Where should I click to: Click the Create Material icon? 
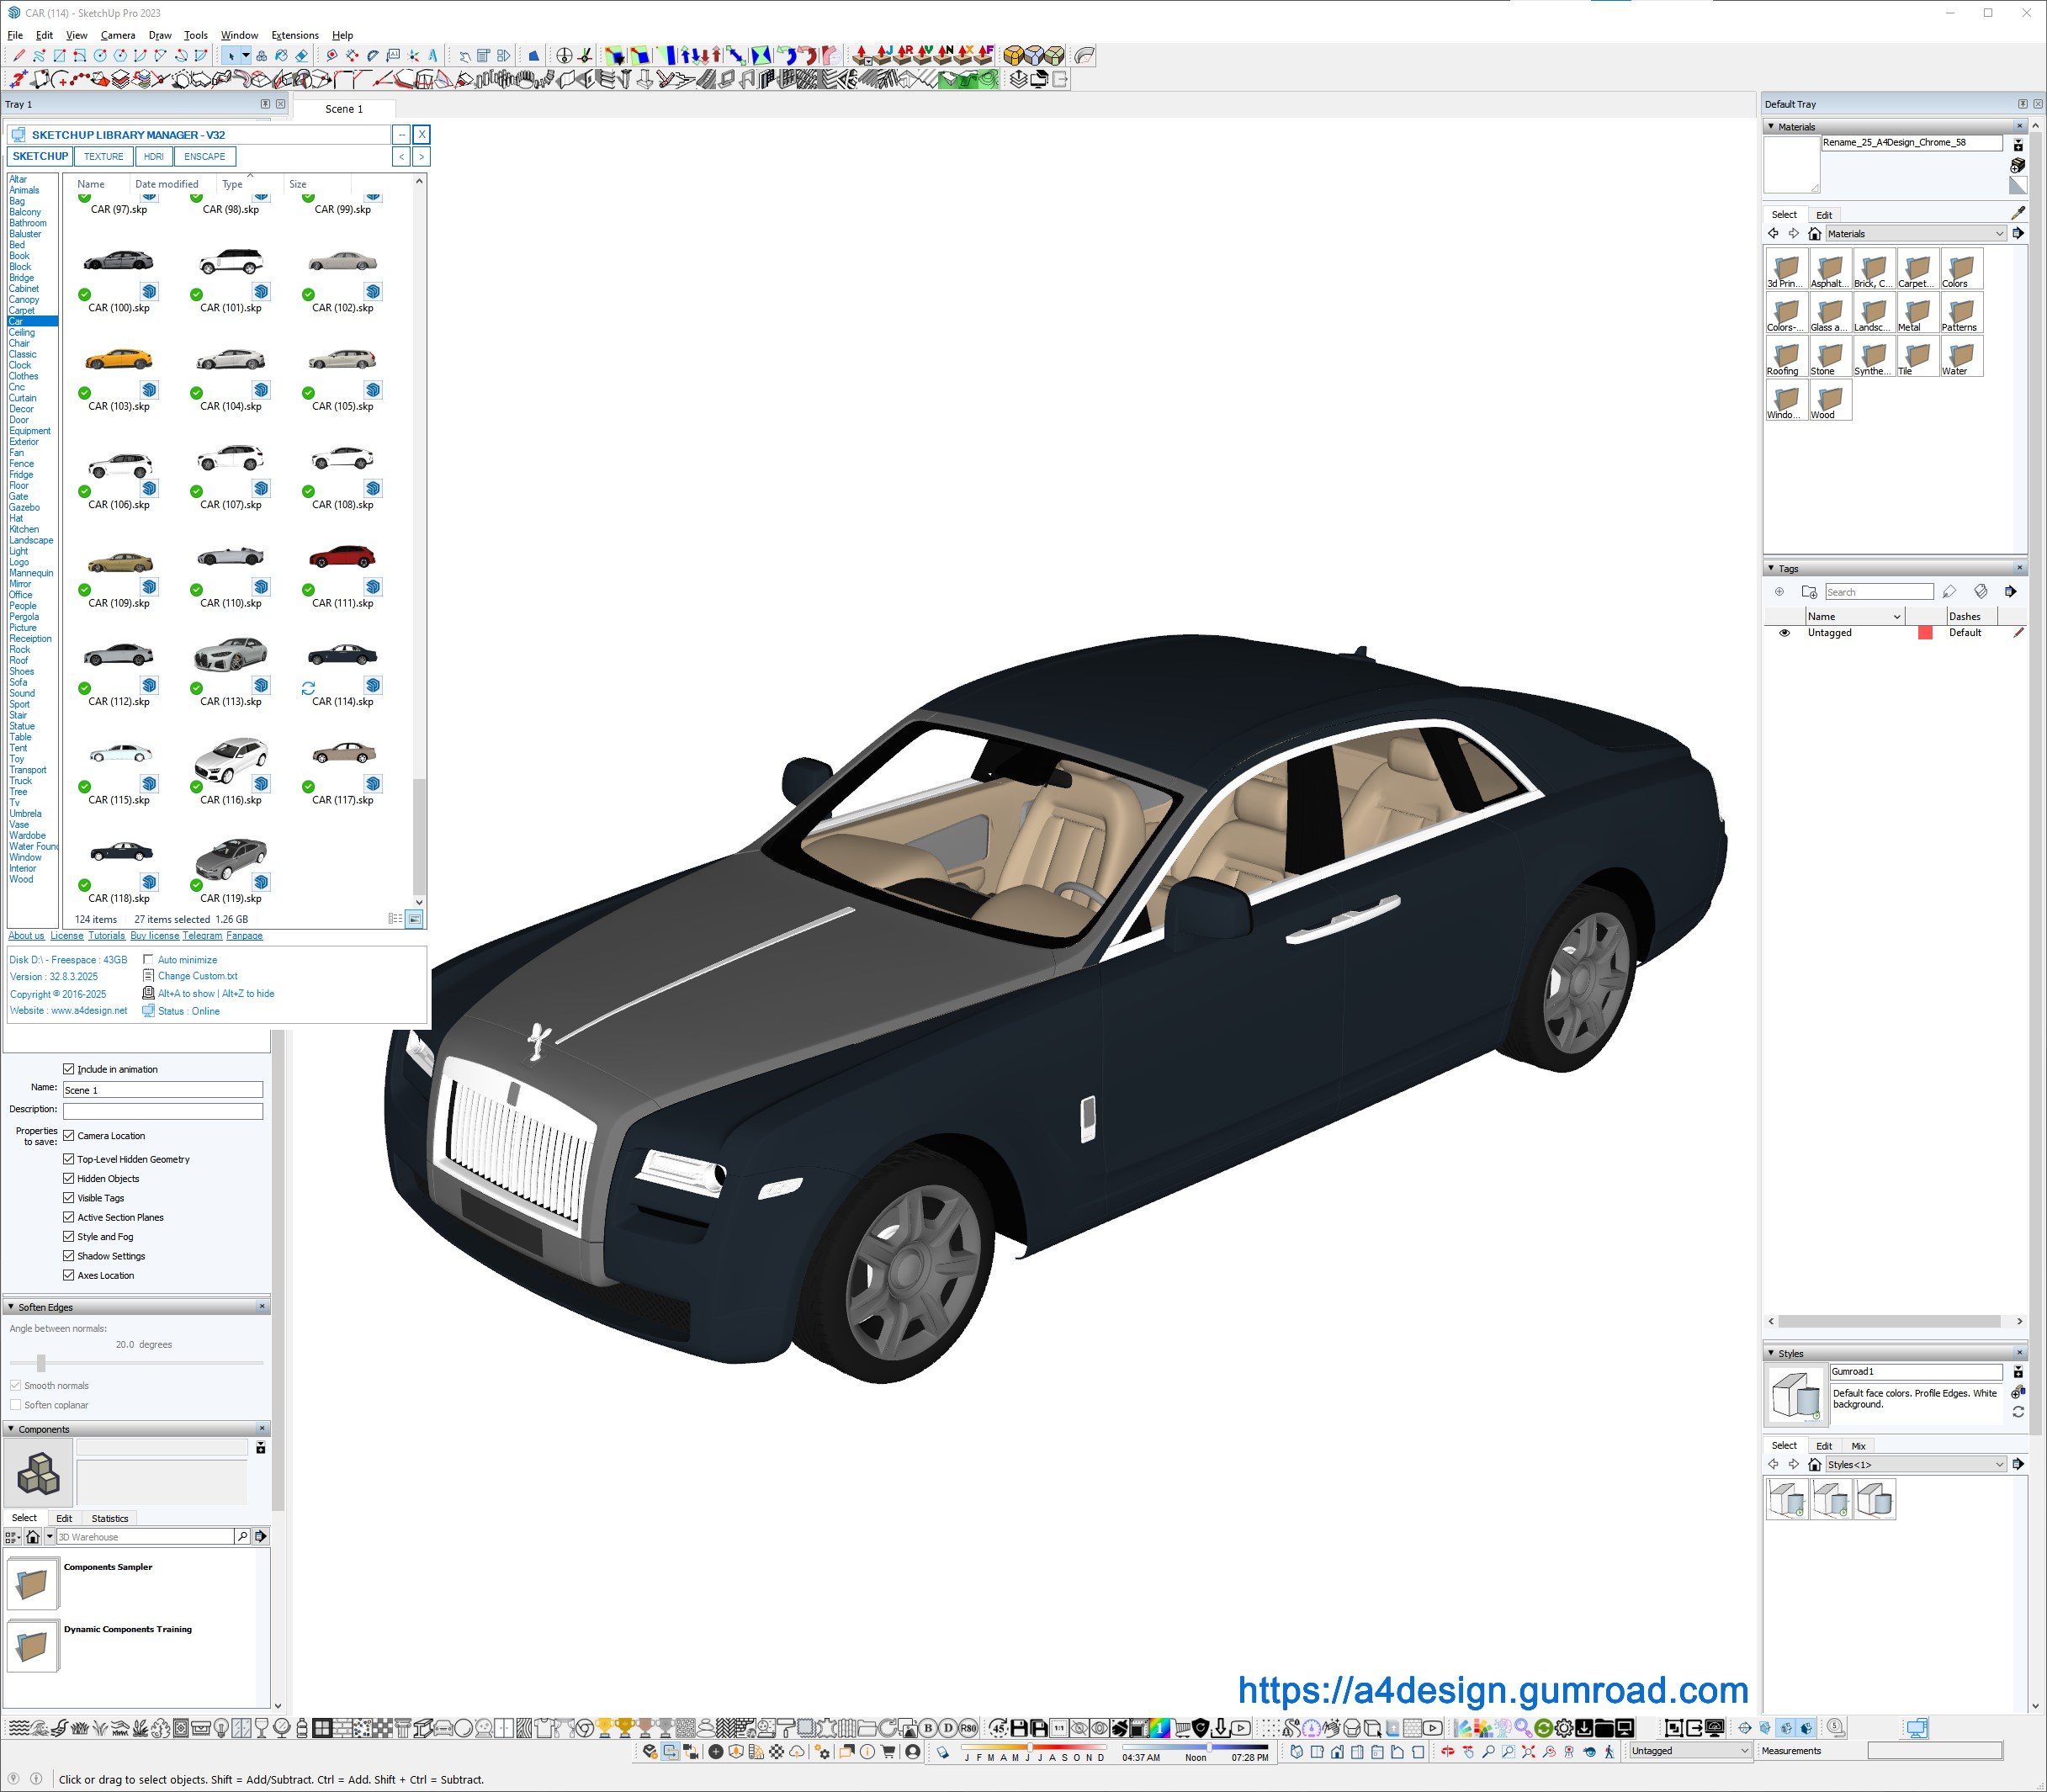tap(2017, 165)
